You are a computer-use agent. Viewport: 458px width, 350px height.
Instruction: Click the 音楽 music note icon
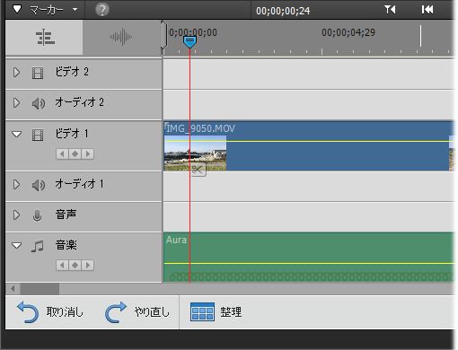pos(38,246)
